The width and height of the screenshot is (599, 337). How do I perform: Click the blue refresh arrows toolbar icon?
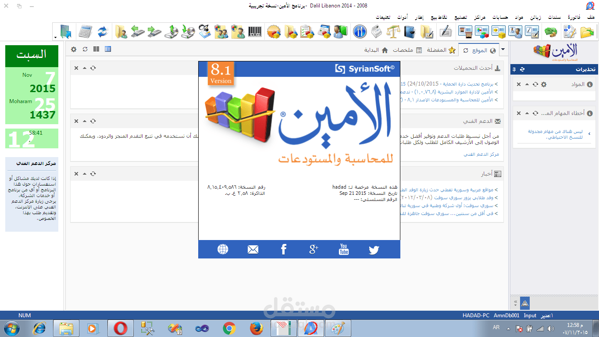click(x=103, y=32)
